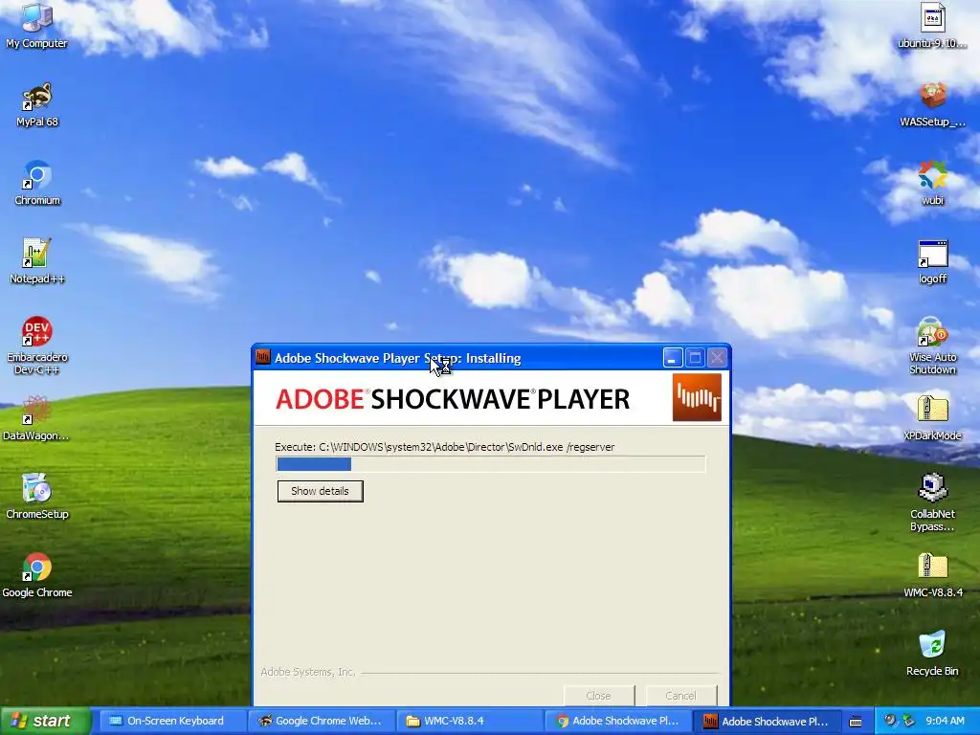Click the Adobe Systems, Inc. footer text
The height and width of the screenshot is (735, 980).
(x=308, y=672)
